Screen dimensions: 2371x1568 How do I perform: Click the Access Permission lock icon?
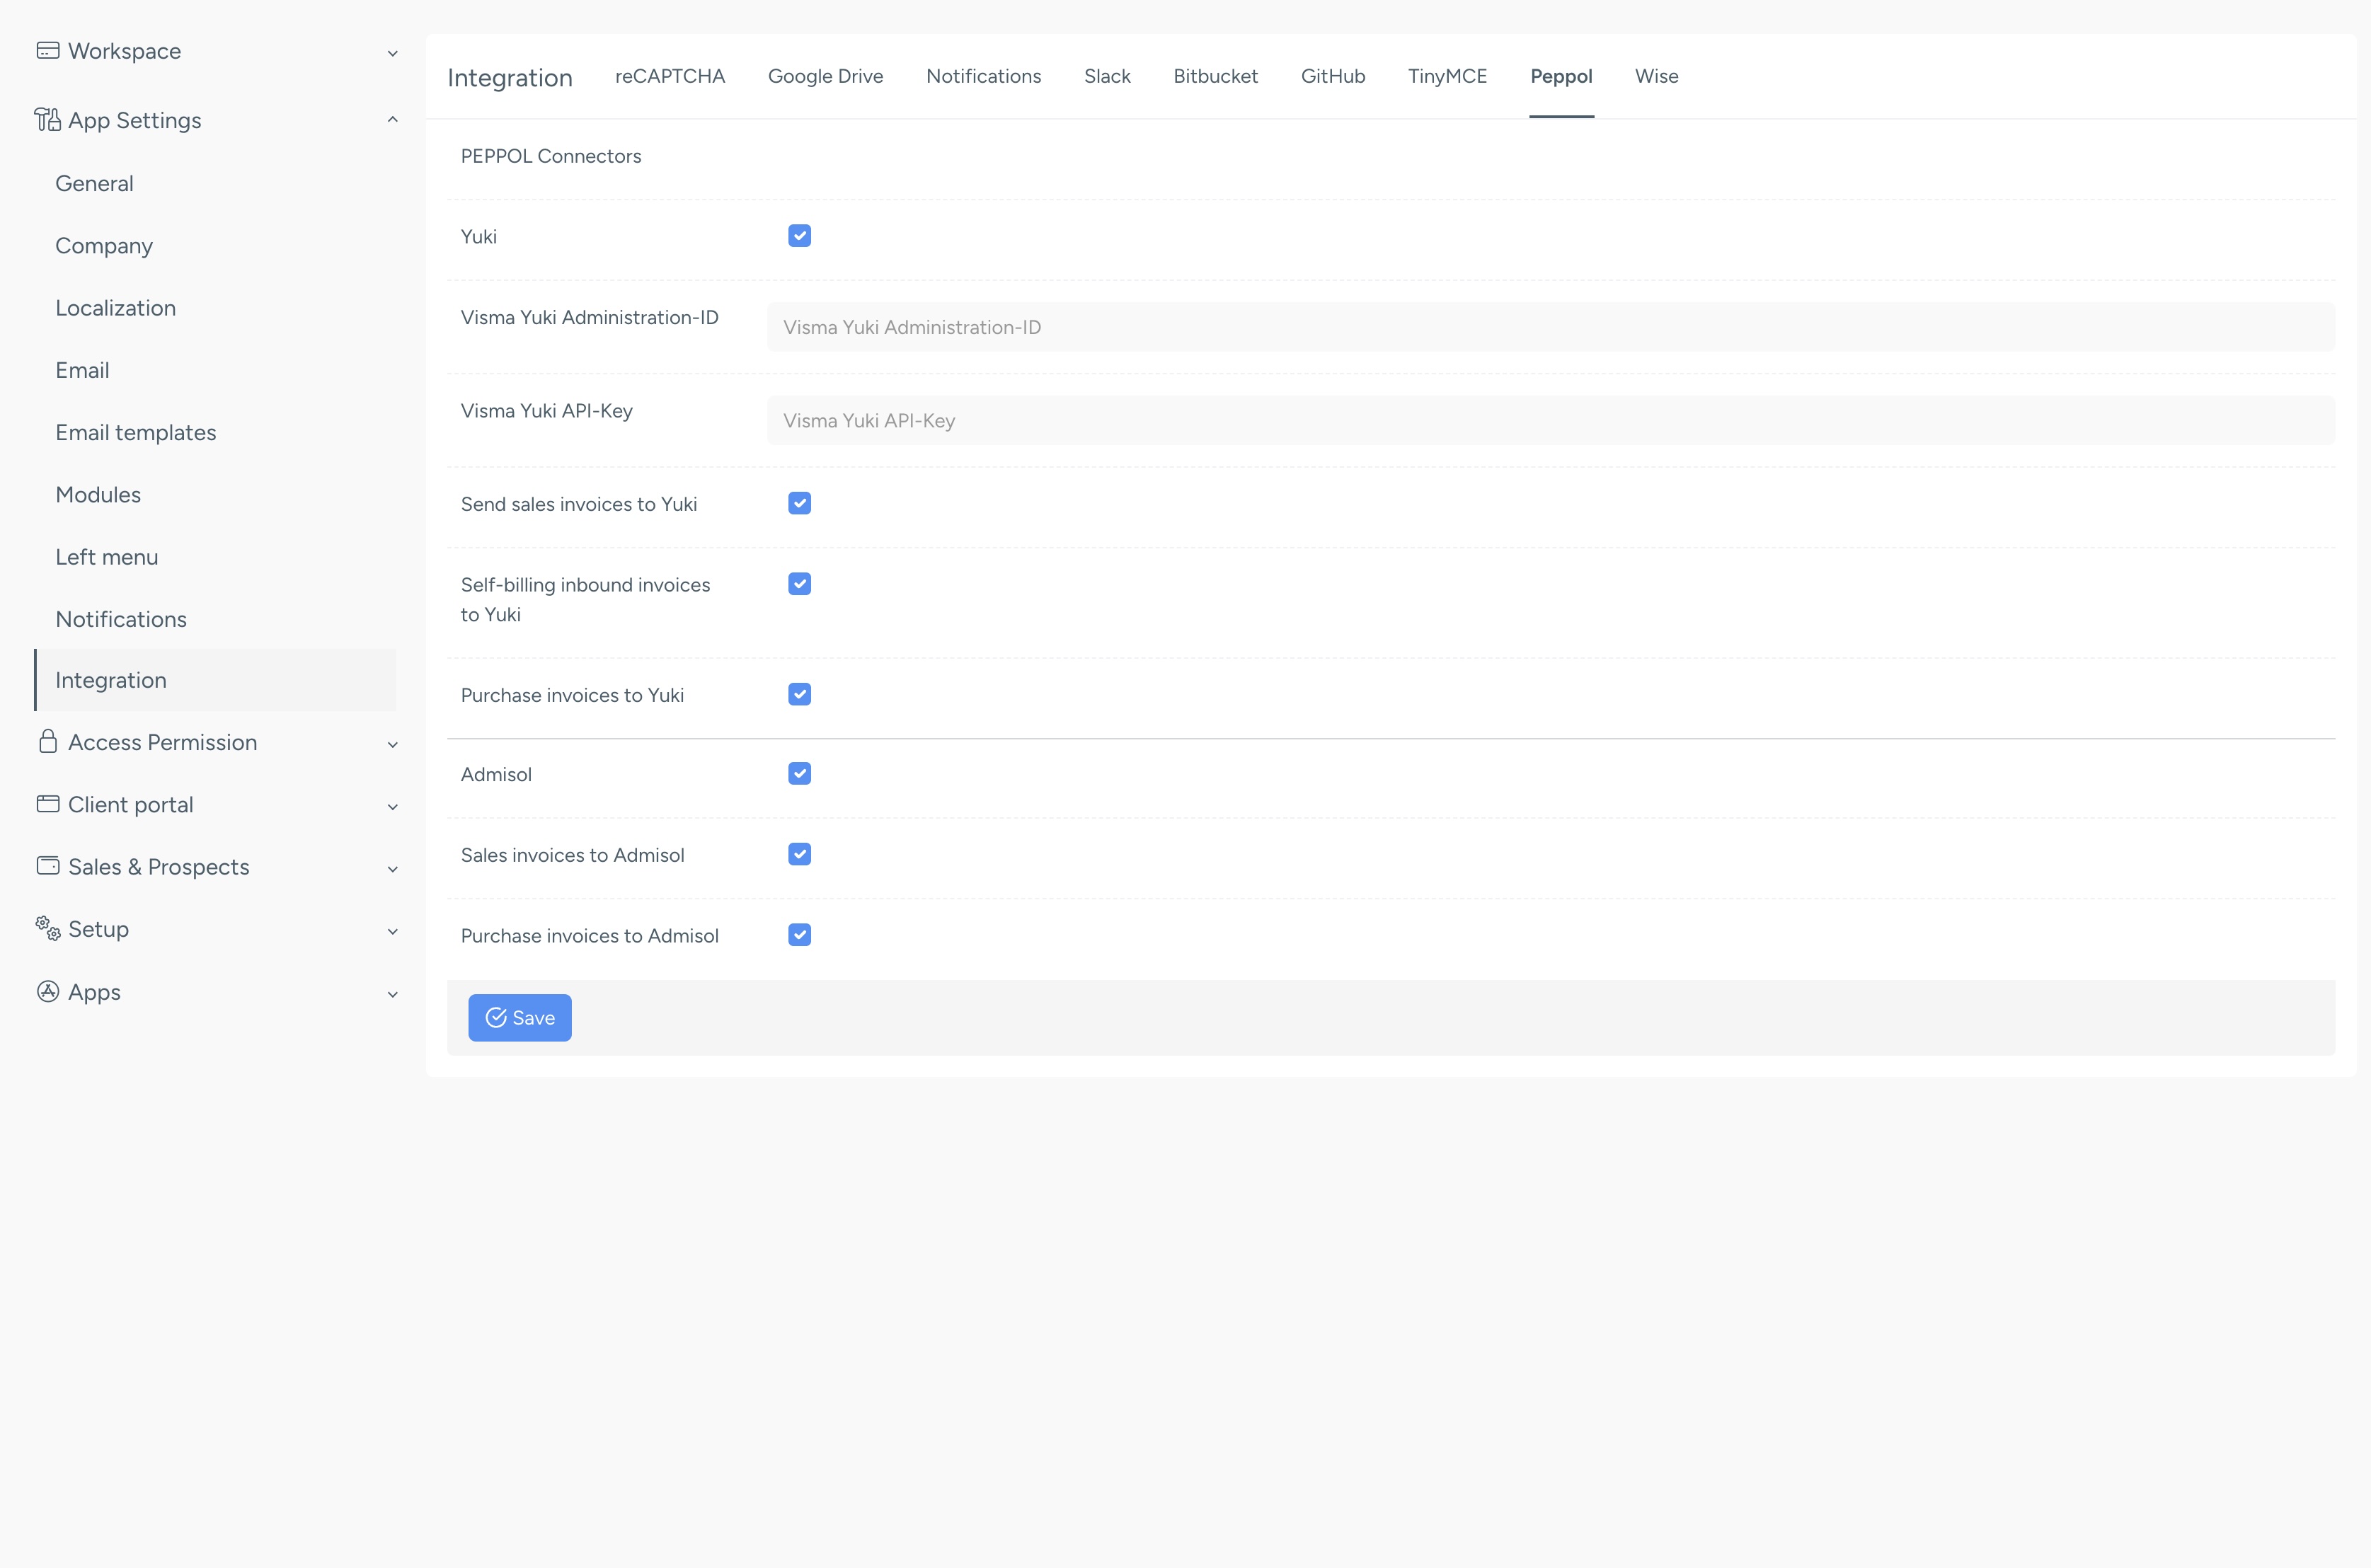(48, 741)
